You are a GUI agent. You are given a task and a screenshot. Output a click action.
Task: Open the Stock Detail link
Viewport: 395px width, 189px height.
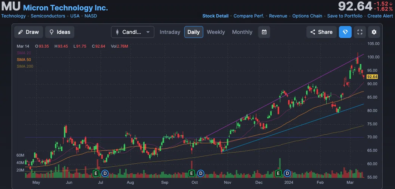(x=215, y=16)
